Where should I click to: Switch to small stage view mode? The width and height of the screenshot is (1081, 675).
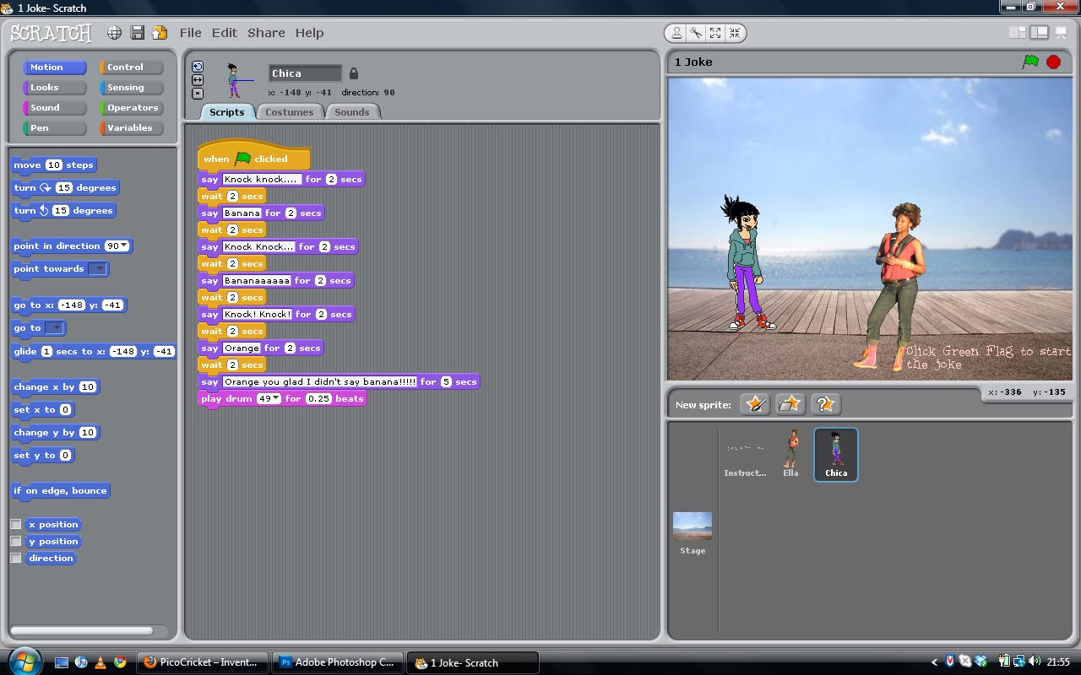tap(1018, 33)
